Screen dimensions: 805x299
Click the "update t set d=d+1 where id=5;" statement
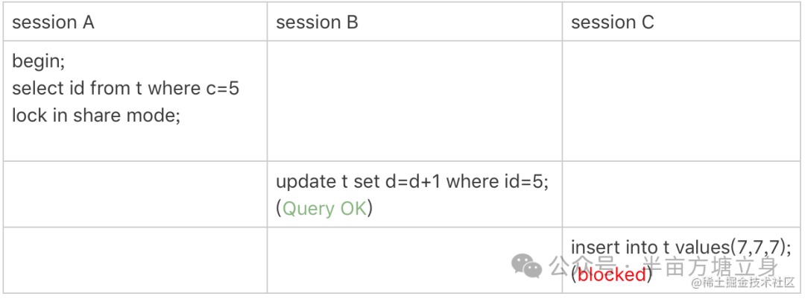412,180
